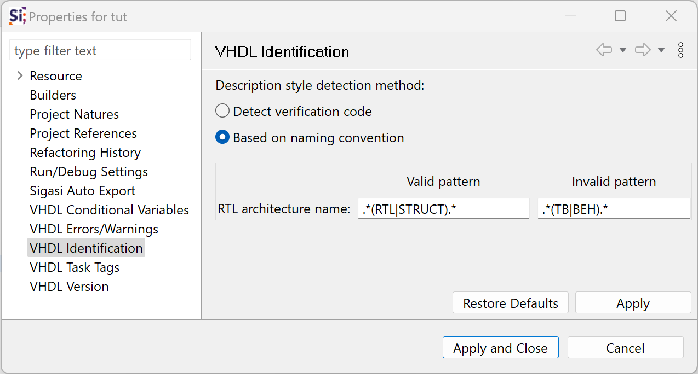Click the forward navigation arrow icon
The height and width of the screenshot is (374, 698).
click(x=642, y=50)
